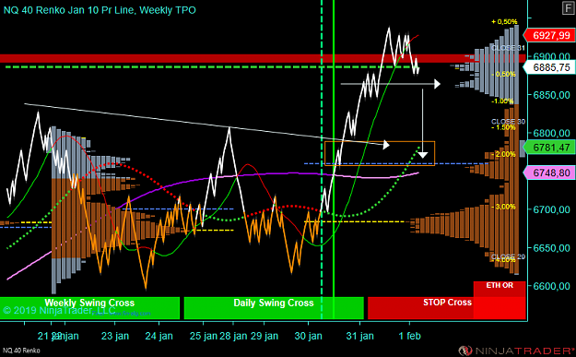Click the STOP Cross red panel

[x=447, y=308]
